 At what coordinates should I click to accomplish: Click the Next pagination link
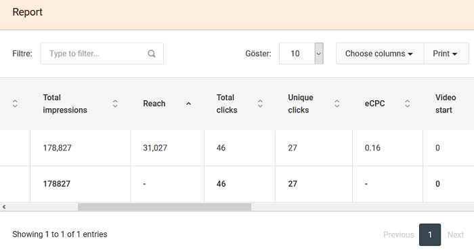[x=456, y=234]
